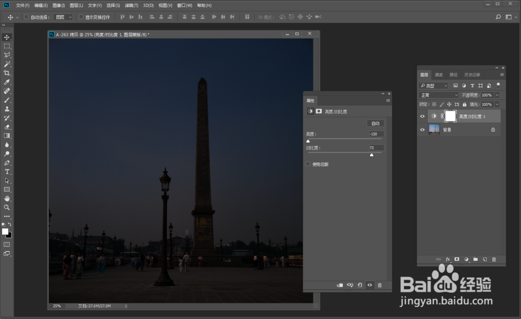The height and width of the screenshot is (319, 521).
Task: Select the Pen tool
Action: (x=7, y=163)
